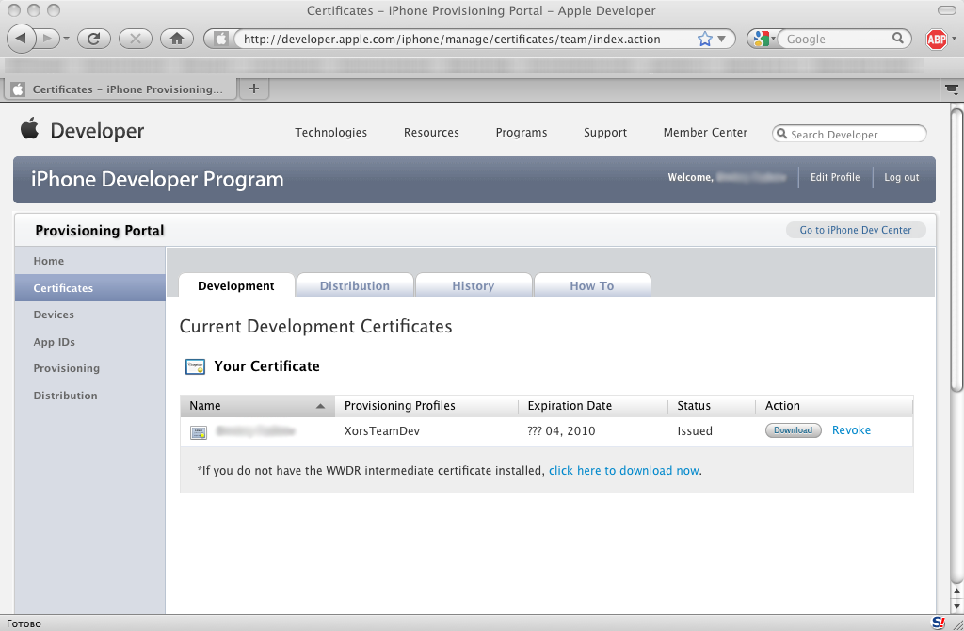The image size is (964, 631).
Task: Open the list all tabs button
Action: [x=952, y=89]
